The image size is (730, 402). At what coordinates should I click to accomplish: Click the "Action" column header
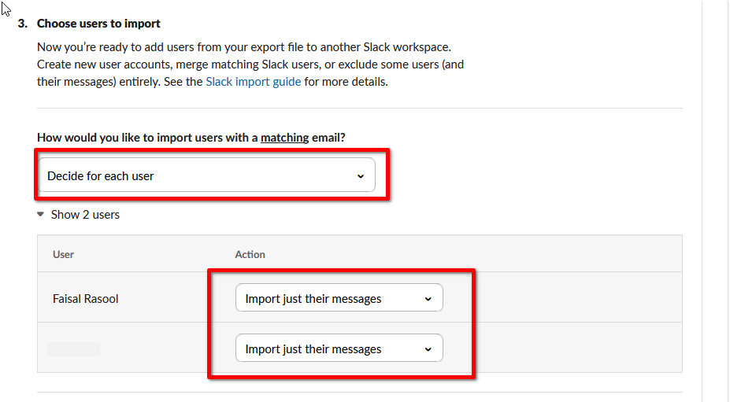tap(250, 255)
